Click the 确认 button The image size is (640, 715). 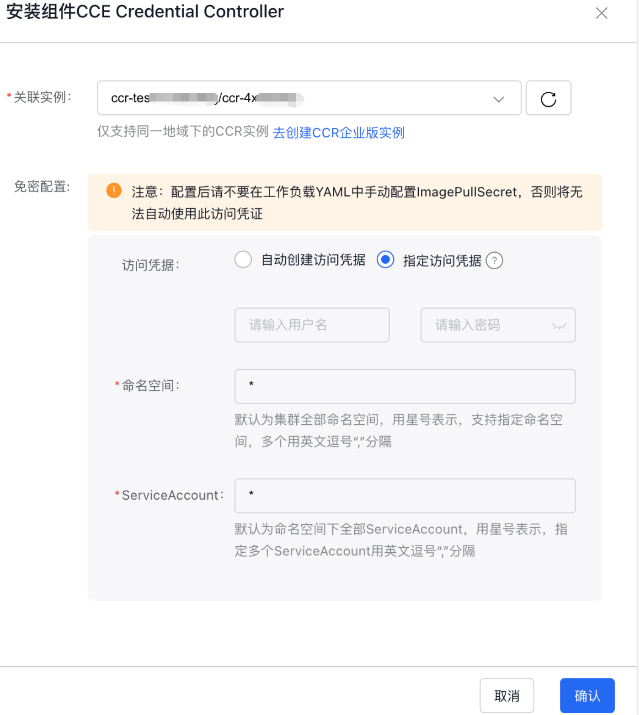(x=587, y=695)
